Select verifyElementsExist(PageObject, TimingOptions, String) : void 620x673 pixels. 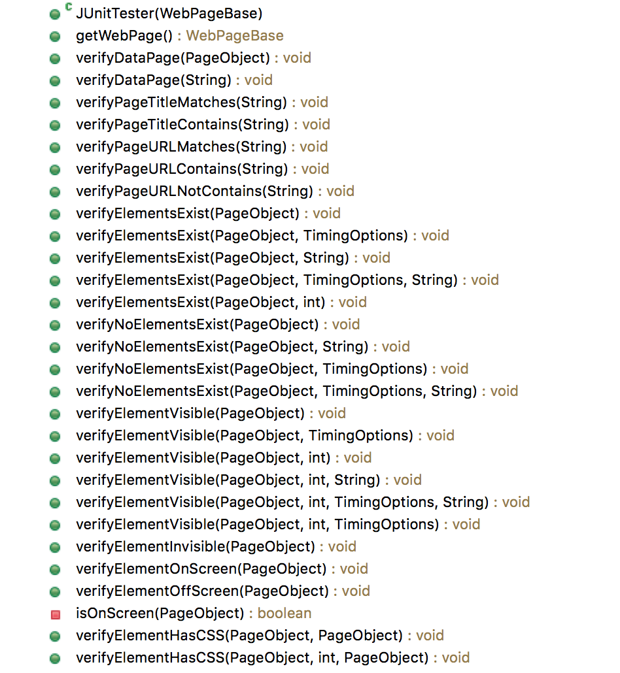tap(288, 280)
